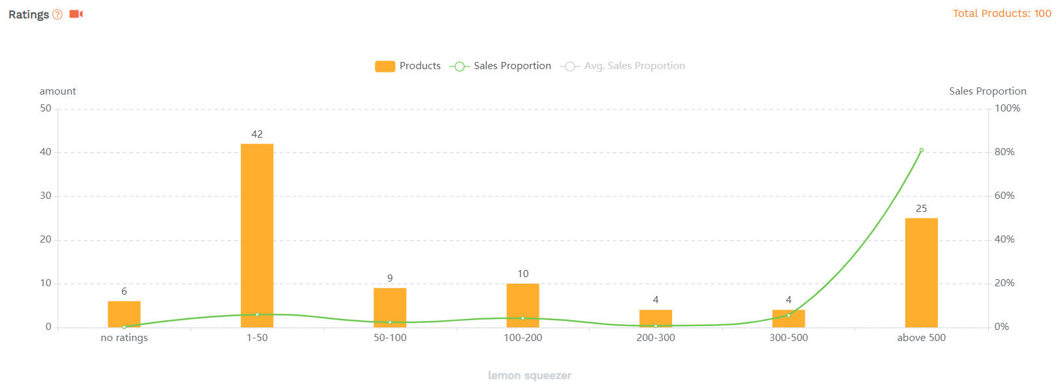Click the orange Products legend swatch
Viewport: 1058px width, 388px height.
(x=385, y=66)
